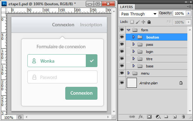Viewport: 193px width, 121px height.
Task: Select the login layer group
Action: click(156, 51)
